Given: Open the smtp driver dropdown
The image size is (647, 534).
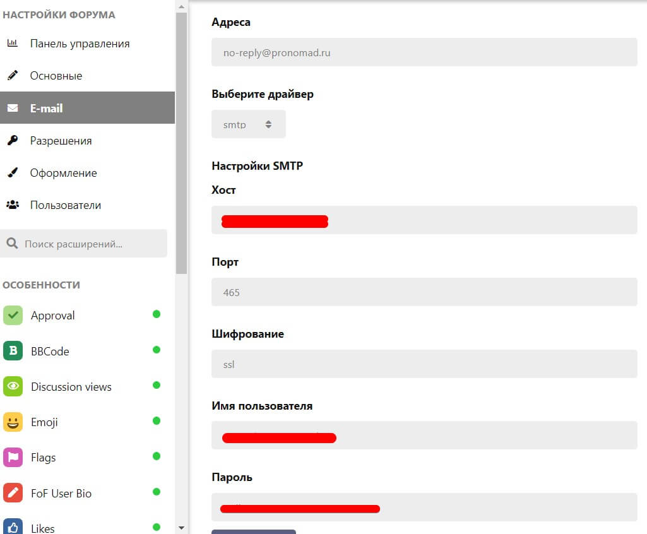Looking at the screenshot, I should (x=248, y=124).
